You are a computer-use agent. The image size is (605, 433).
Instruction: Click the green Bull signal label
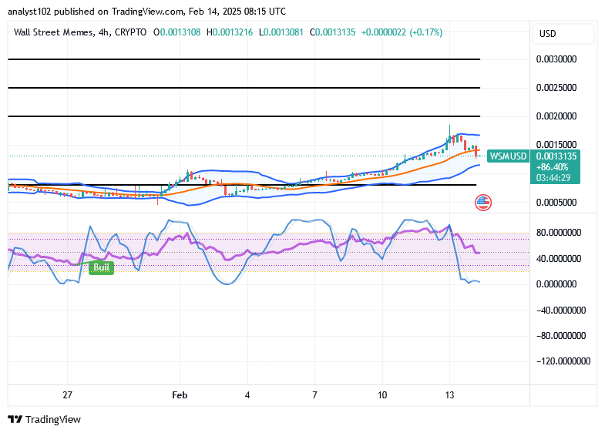[101, 267]
